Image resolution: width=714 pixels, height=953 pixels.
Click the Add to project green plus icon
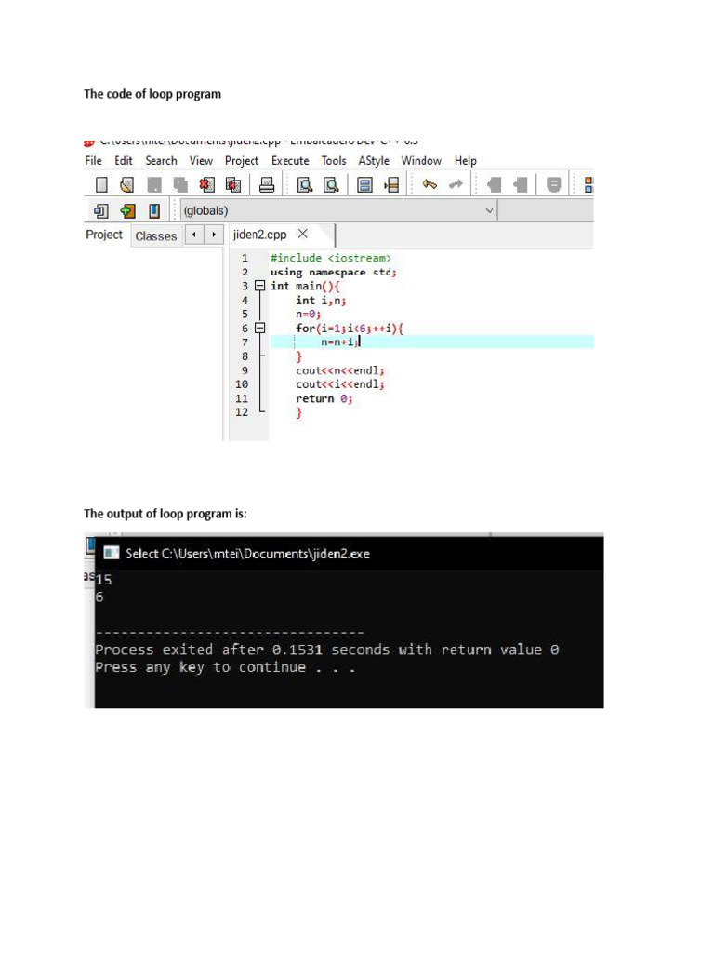[127, 211]
